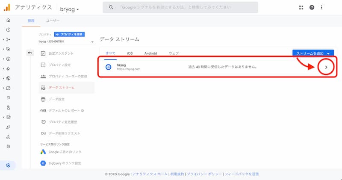This screenshot has width=342, height=180.
Task: Click the プロパティを作成 button
Action: click(x=69, y=34)
